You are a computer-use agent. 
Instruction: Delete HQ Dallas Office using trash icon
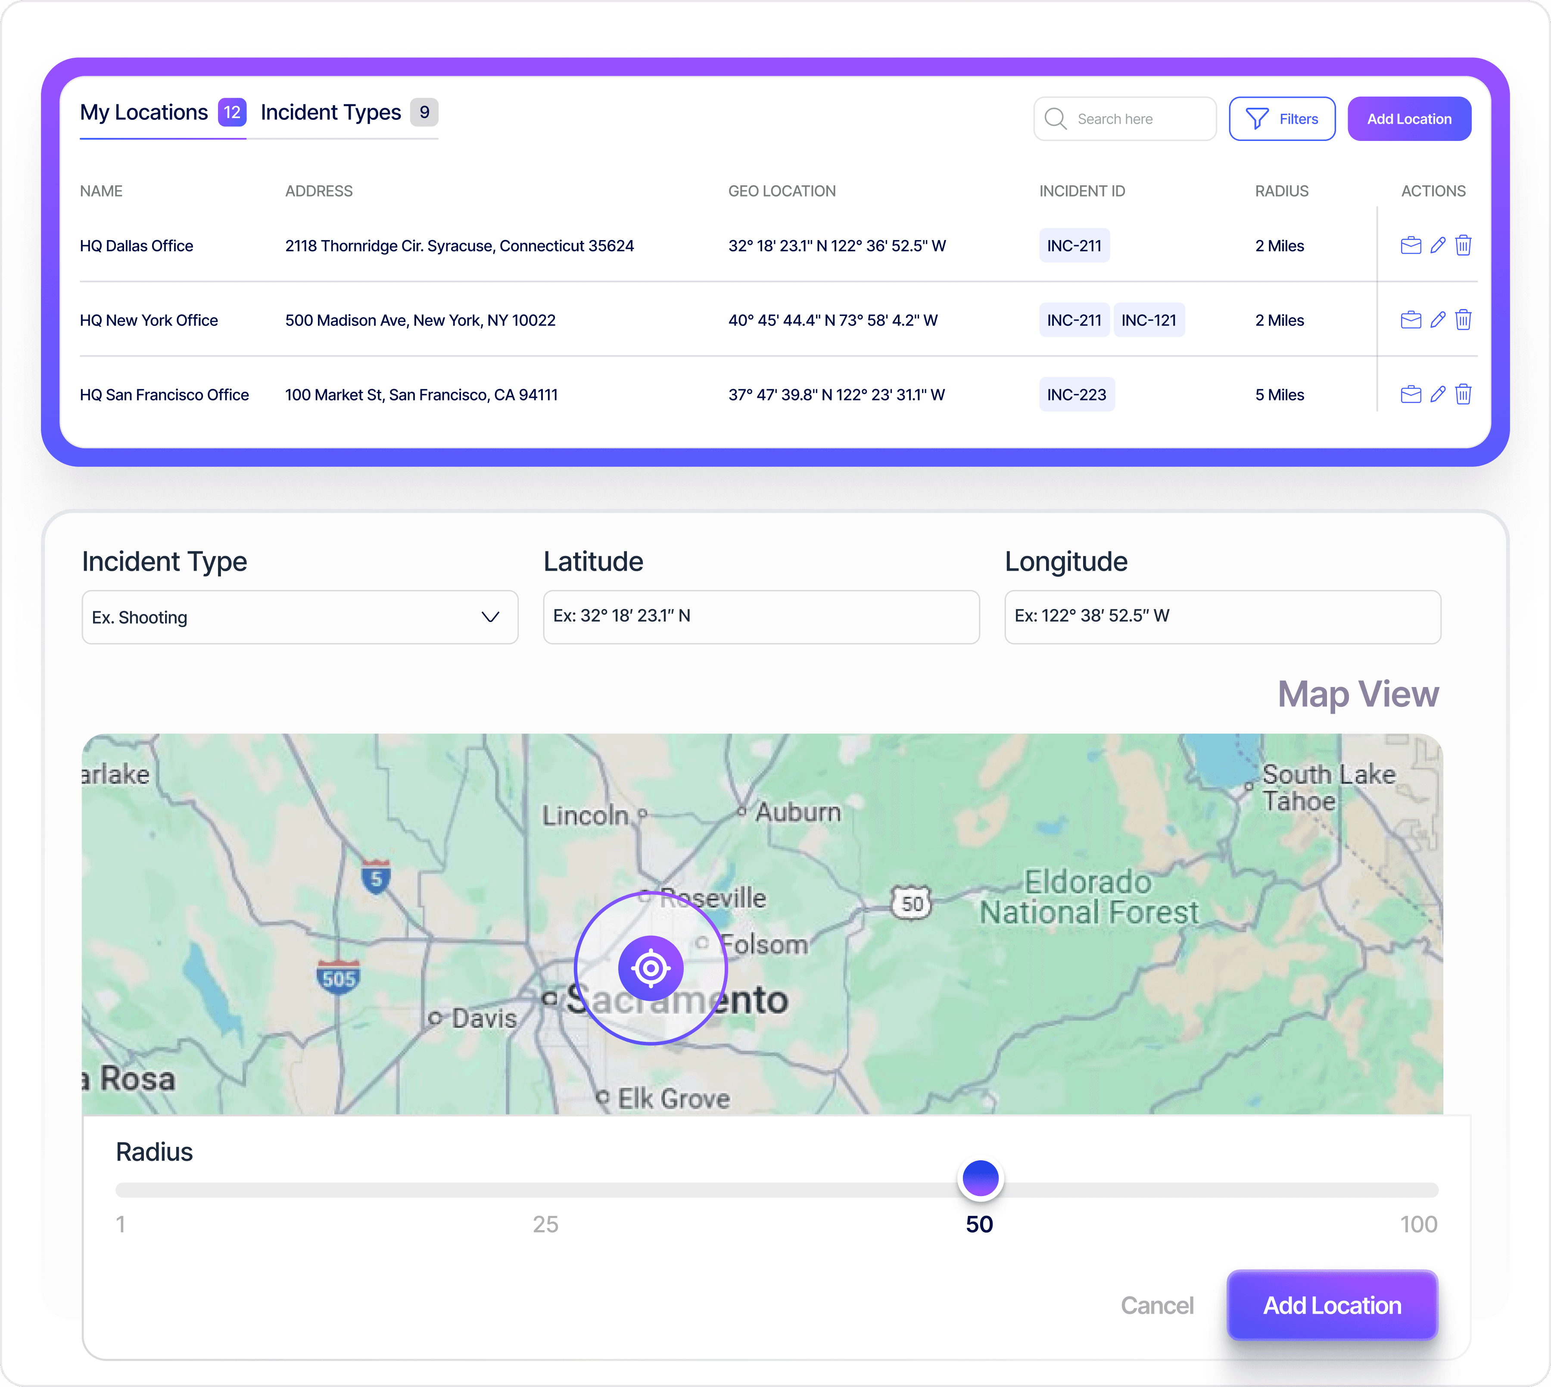[x=1463, y=245]
